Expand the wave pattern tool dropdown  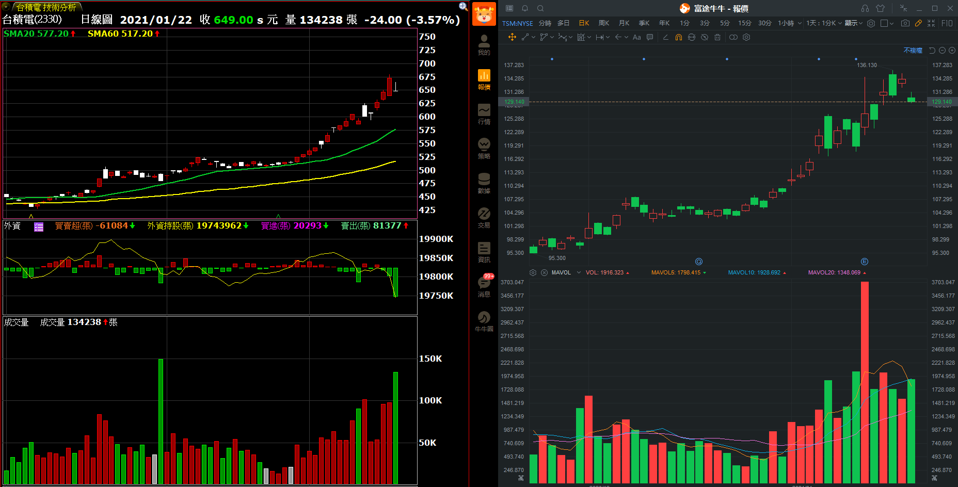570,37
